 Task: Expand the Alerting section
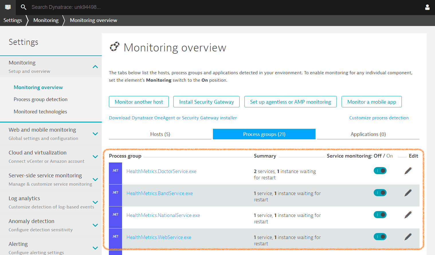coord(95,248)
